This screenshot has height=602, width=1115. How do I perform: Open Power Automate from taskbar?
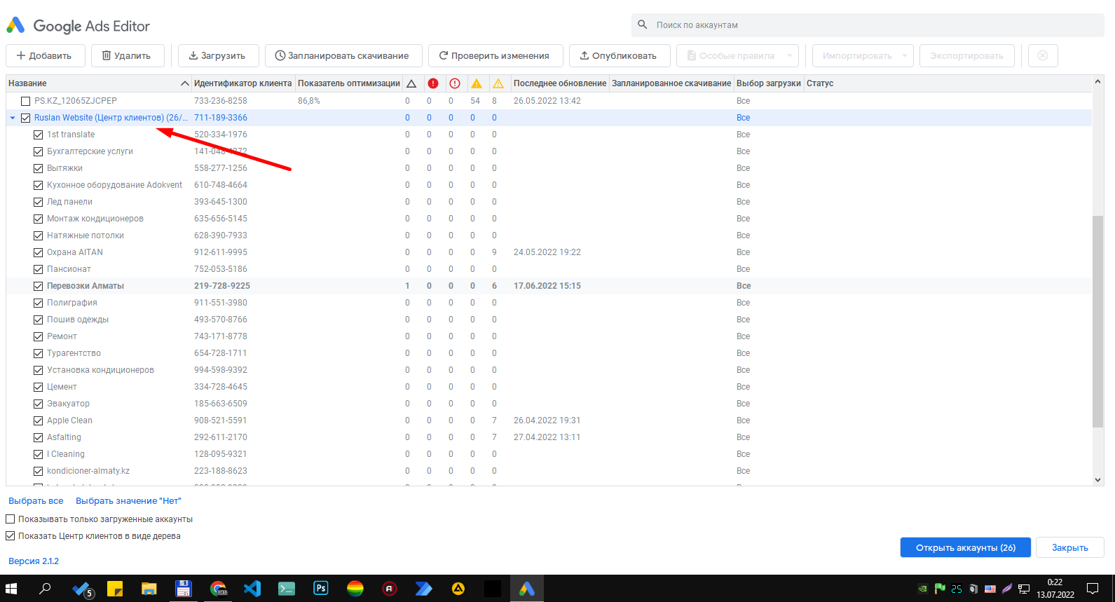[424, 589]
